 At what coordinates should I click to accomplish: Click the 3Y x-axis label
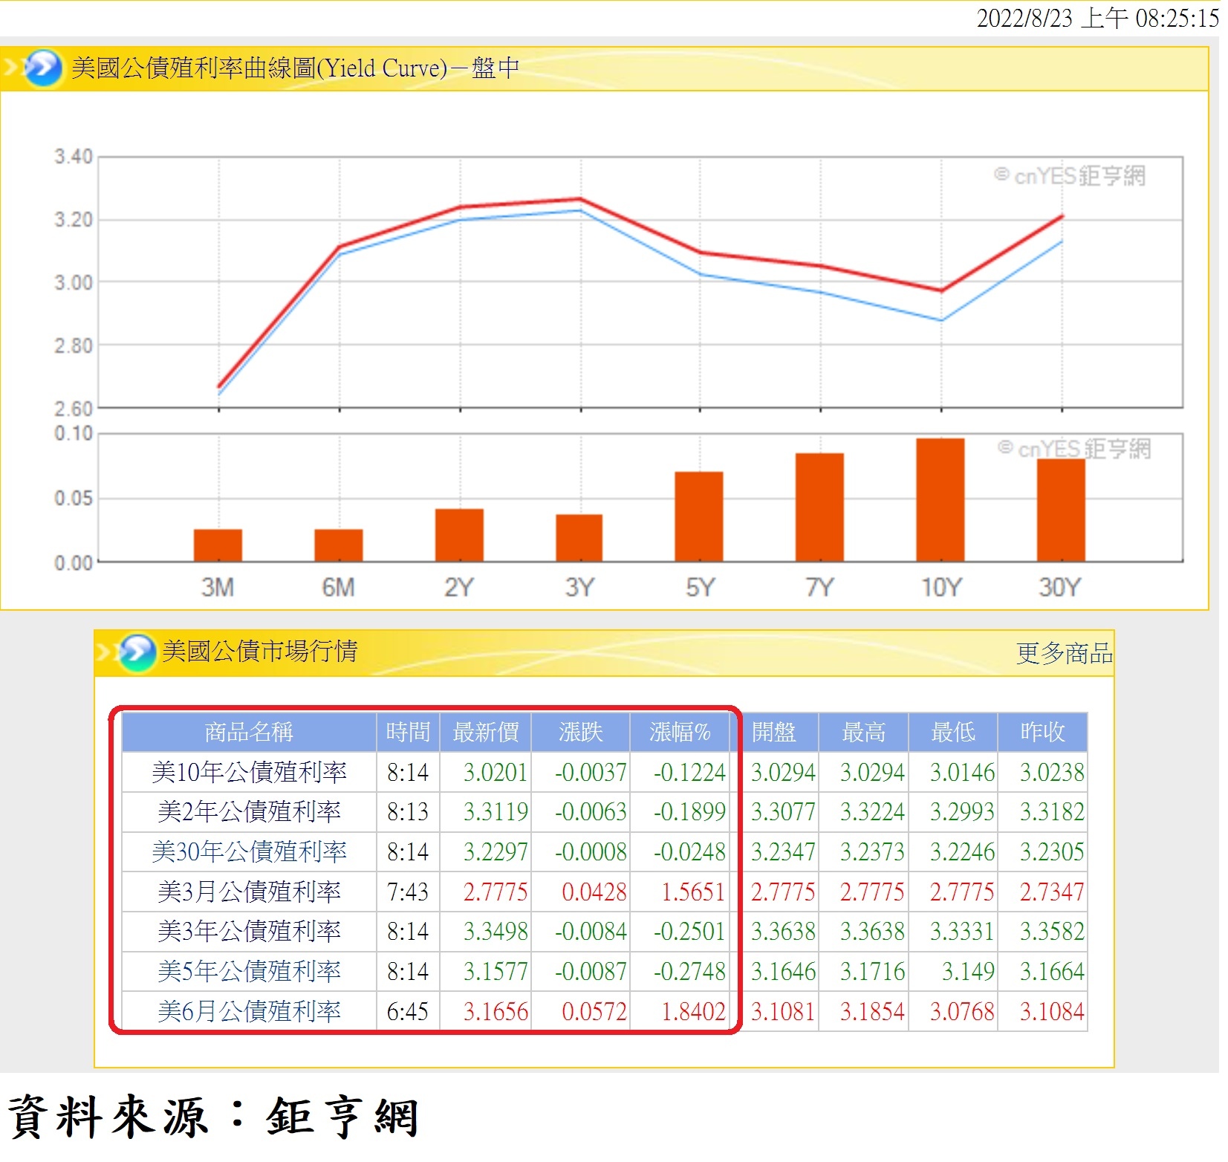click(x=579, y=588)
